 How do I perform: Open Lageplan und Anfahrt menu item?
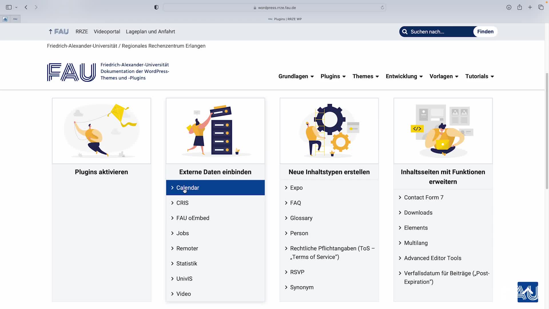point(150,32)
